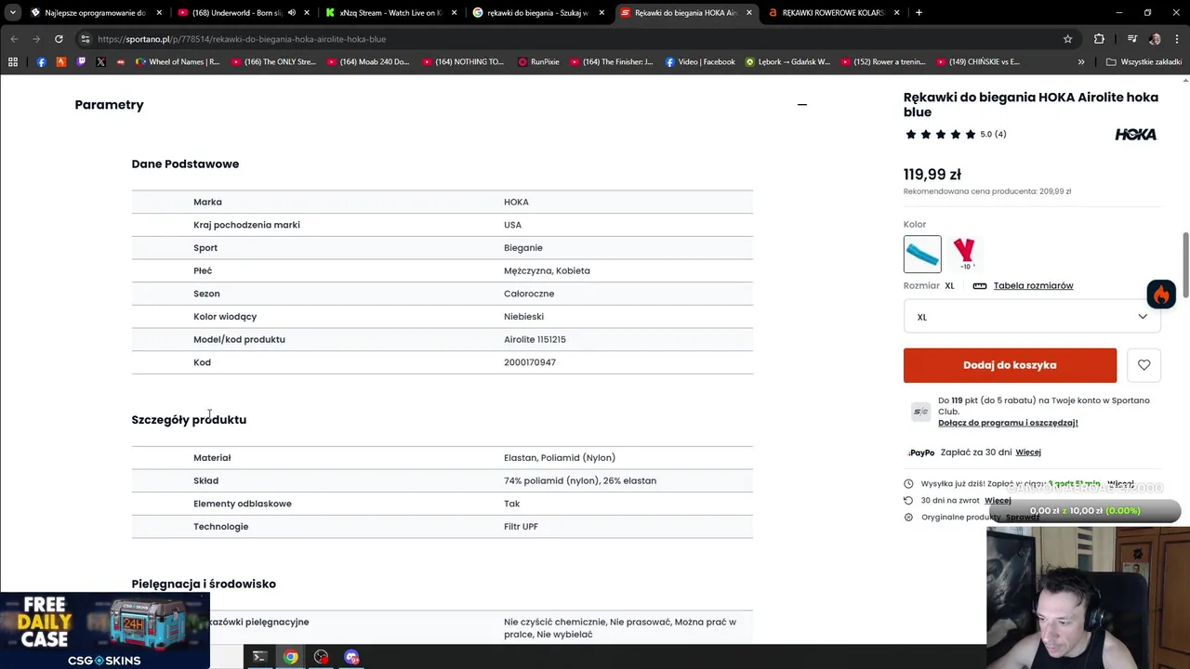Open the Wheel of Names bookmark
The width and height of the screenshot is (1190, 669).
coord(178,62)
